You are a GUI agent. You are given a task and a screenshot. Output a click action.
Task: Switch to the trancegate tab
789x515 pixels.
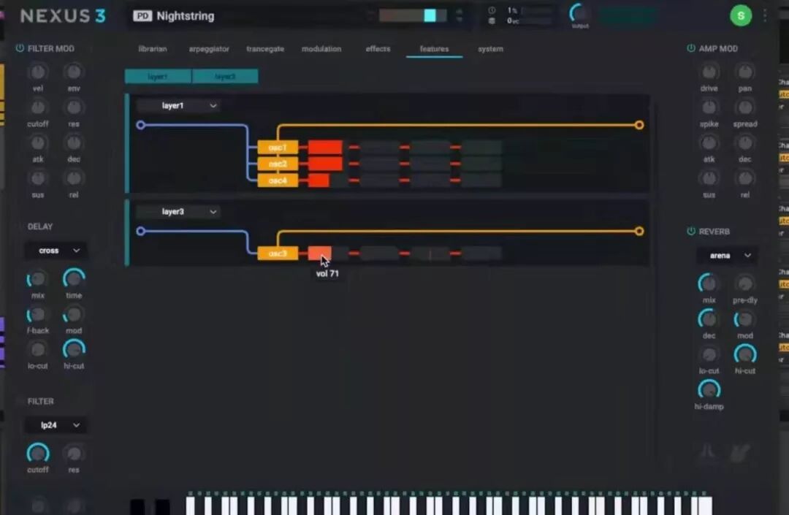(265, 49)
